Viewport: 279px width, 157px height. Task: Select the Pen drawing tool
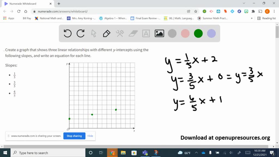pyautogui.click(x=106, y=33)
